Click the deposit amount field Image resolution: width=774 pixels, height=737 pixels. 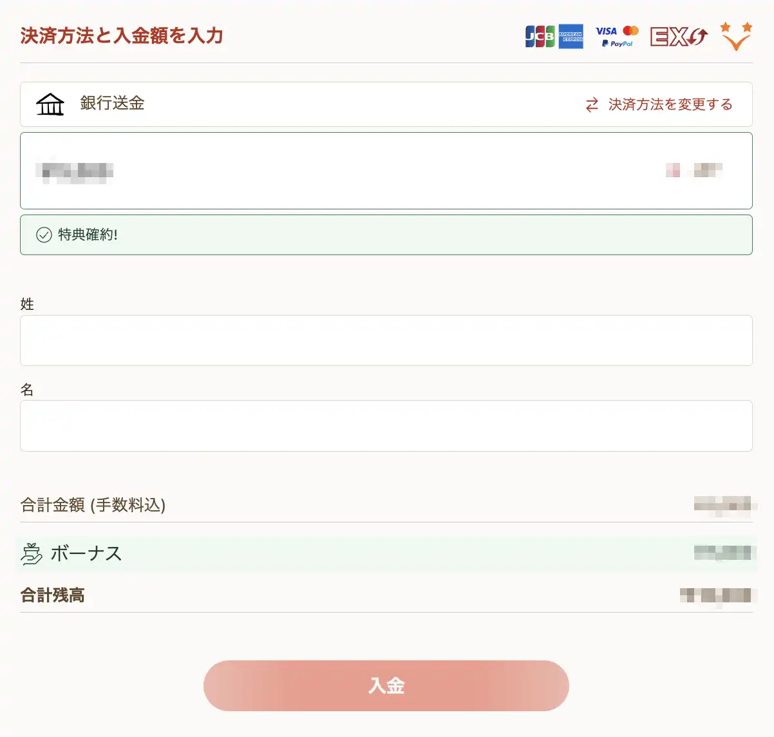(386, 171)
